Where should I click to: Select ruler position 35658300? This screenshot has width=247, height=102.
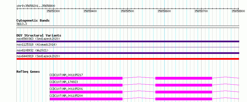pos(53,11)
